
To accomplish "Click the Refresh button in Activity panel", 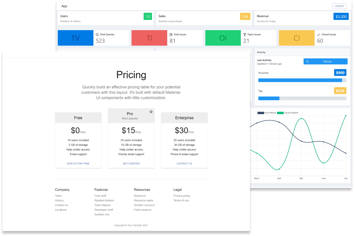I will pos(325,62).
